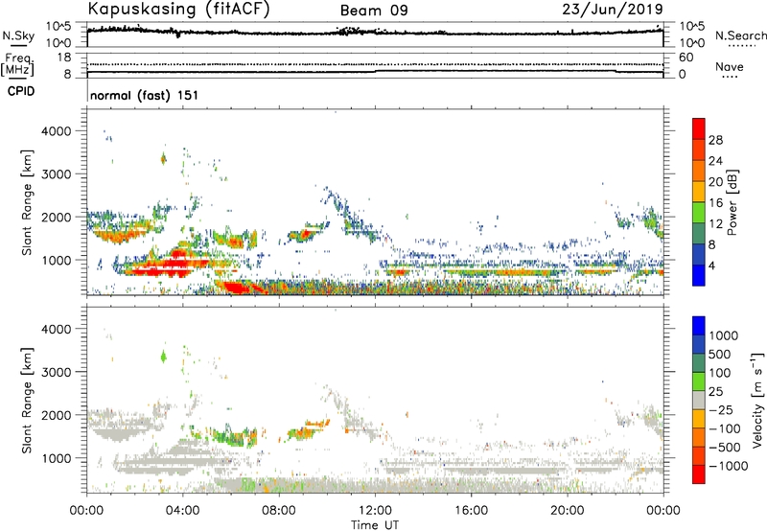Image resolution: width=767 pixels, height=531 pixels.
Task: Click the "-100" Velocity colorbar value
Action: click(x=724, y=428)
